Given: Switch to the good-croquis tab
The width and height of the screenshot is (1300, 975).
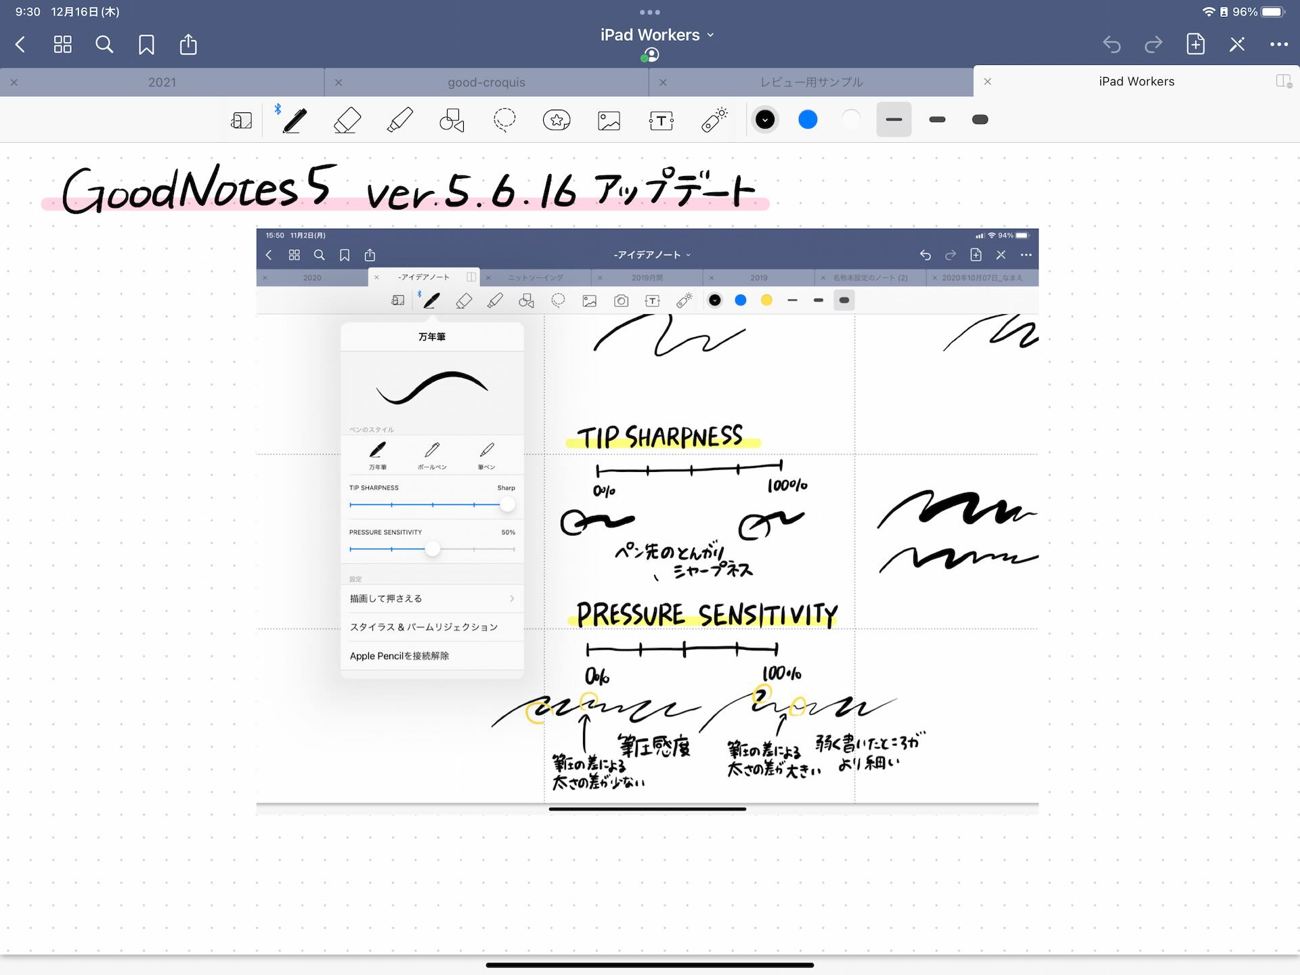Looking at the screenshot, I should coord(486,82).
